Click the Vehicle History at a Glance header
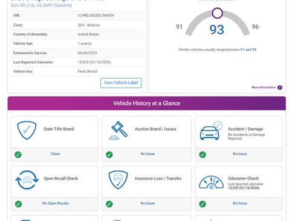Viewport: 295px width, 221px height. click(147, 103)
